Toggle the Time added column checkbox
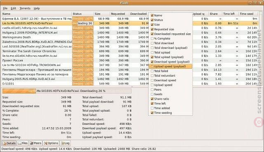This screenshot has height=152, width=264. (152, 108)
